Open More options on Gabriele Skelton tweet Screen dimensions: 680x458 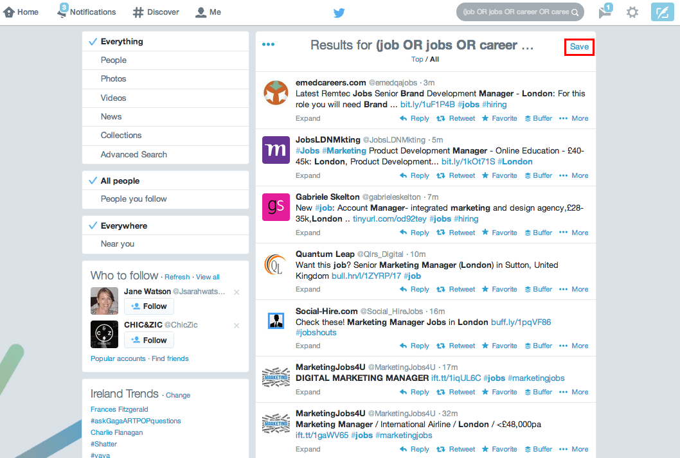[x=574, y=233]
